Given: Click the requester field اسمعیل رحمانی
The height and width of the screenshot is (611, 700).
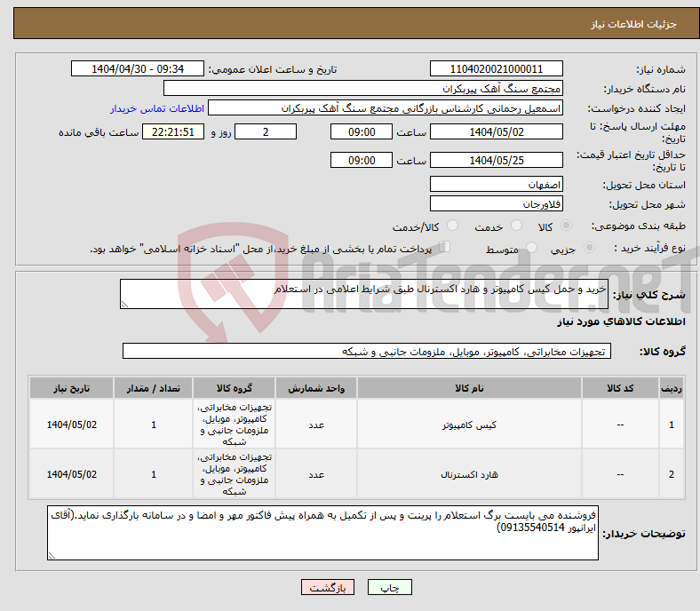Looking at the screenshot, I should point(386,108).
